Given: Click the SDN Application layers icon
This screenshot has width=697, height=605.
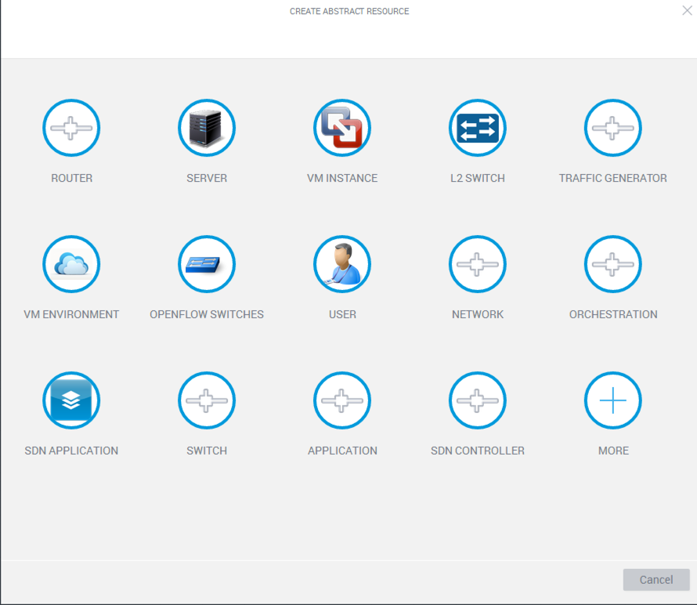Looking at the screenshot, I should click(x=71, y=400).
